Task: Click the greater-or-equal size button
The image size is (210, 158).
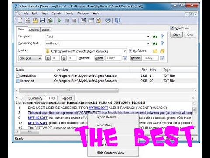Action: 48,58
